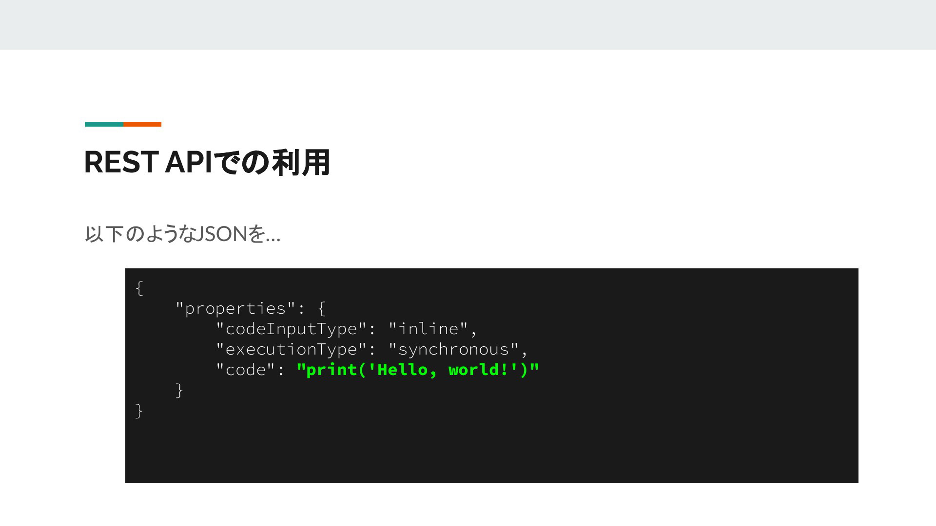Screen dimensions: 936x526
Task: Click the "code" key in the JSON
Action: pyautogui.click(x=246, y=370)
